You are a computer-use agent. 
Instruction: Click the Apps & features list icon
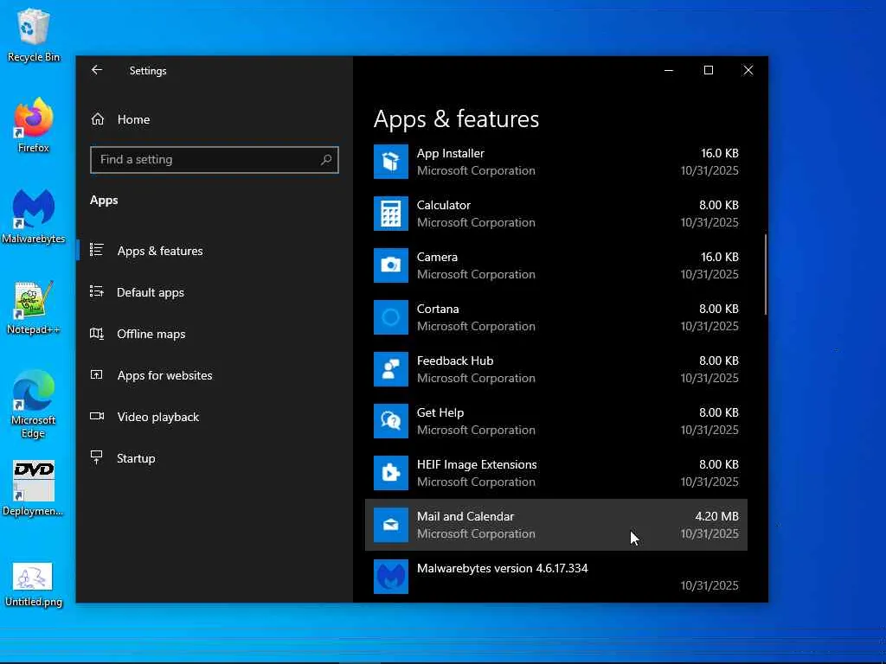point(97,250)
